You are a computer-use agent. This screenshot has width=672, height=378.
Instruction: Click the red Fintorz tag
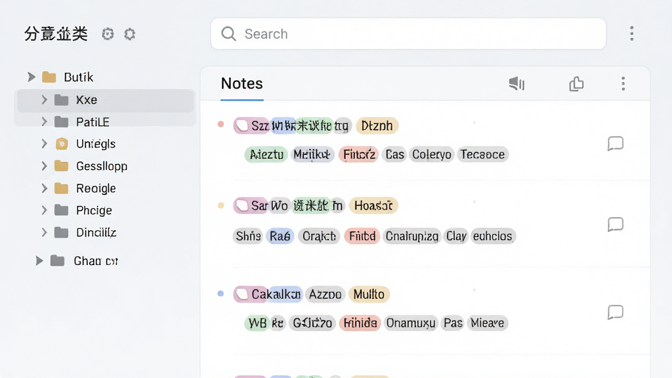click(359, 154)
